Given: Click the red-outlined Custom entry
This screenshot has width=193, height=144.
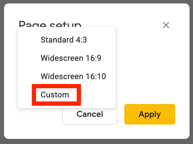Looking at the screenshot, I should 55,95.
